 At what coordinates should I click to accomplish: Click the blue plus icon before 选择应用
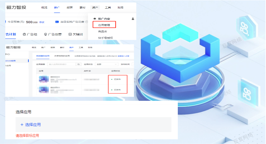tap(22, 125)
